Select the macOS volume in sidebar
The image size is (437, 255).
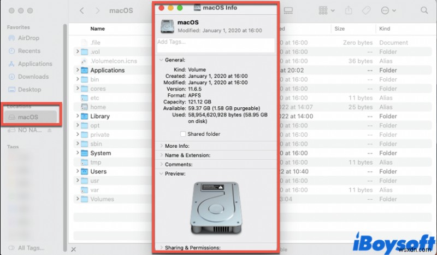pyautogui.click(x=31, y=117)
